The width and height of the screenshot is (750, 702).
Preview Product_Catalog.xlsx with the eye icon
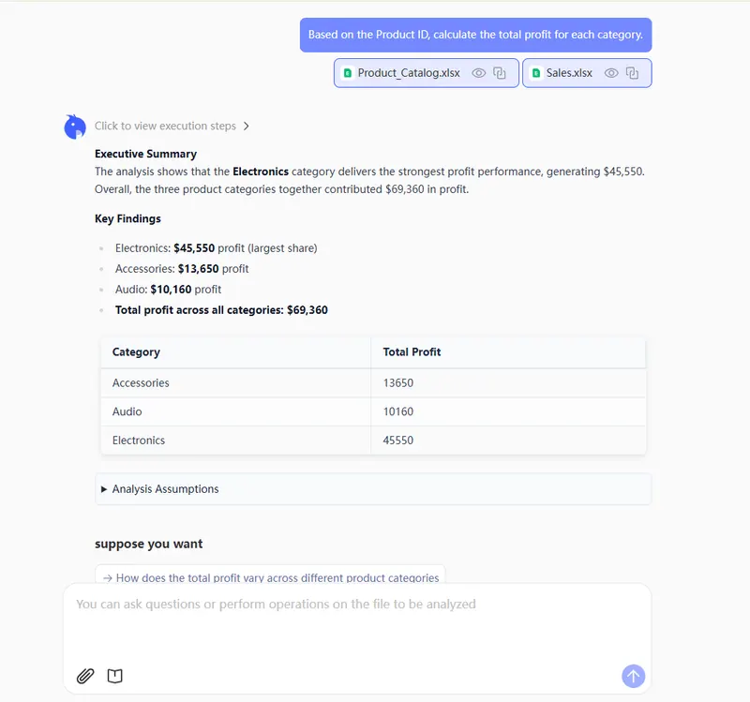tap(479, 73)
